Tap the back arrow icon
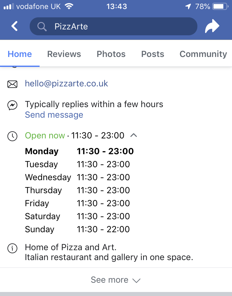 [x=15, y=26]
